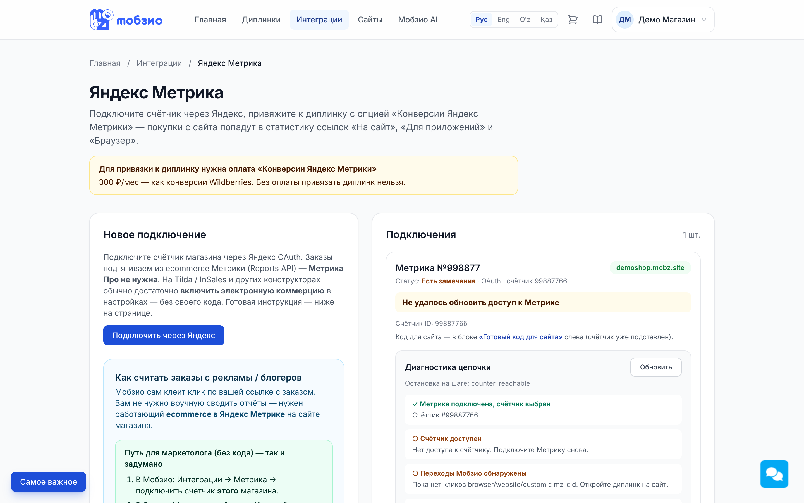Click Как считать заказы с рекламы heading
Image resolution: width=804 pixels, height=503 pixels.
coord(208,378)
